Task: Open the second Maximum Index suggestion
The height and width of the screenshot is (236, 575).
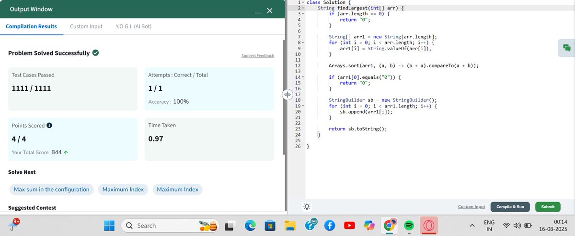Action: point(177,190)
